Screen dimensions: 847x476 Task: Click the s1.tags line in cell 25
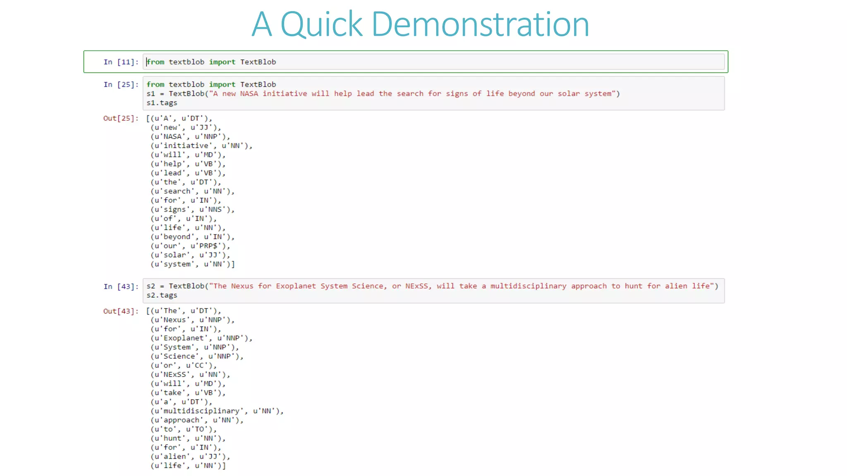162,103
